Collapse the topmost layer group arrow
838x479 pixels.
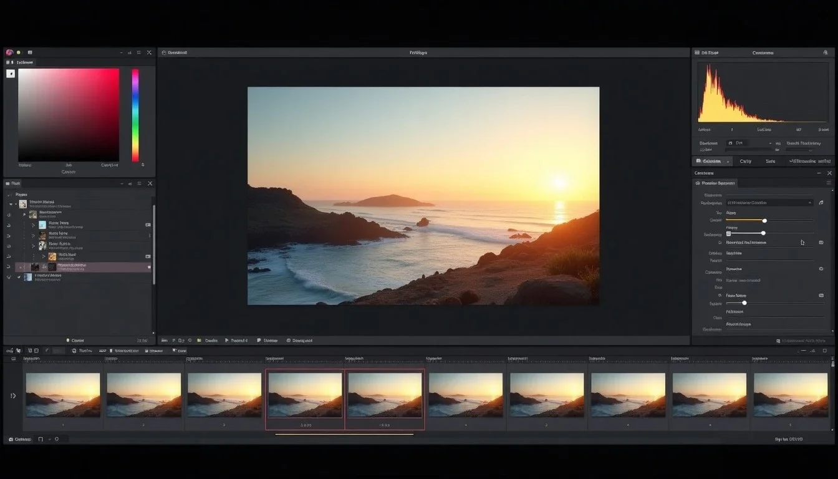(11, 204)
